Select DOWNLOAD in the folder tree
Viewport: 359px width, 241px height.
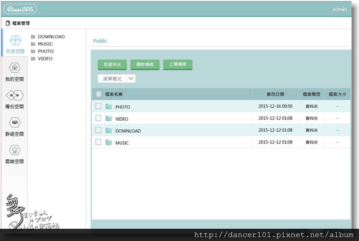(51, 37)
